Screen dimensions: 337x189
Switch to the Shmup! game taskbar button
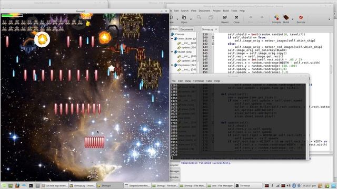[110, 185]
